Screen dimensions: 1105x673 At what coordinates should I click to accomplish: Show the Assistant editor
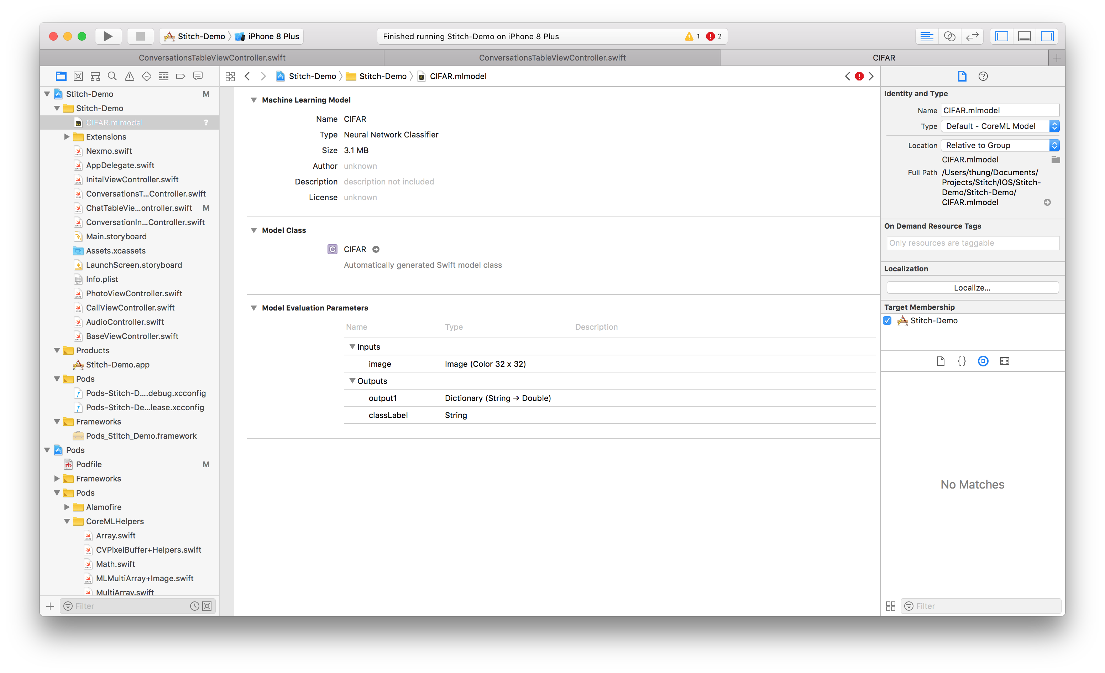tap(949, 36)
